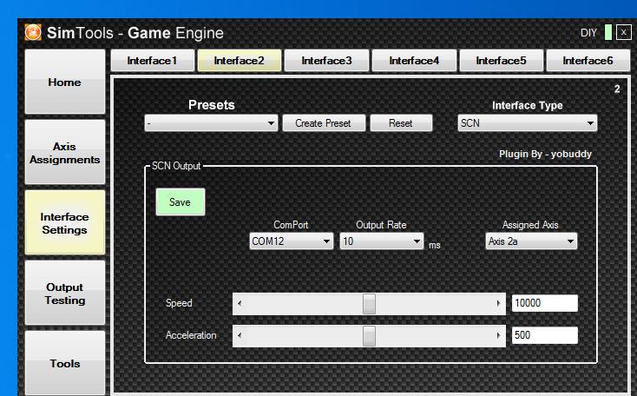Viewport: 637px width, 396px height.
Task: Switch to the Interface6 tab
Action: point(588,61)
